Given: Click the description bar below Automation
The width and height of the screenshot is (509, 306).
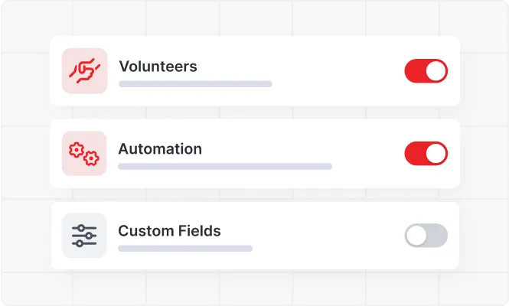Looking at the screenshot, I should (x=225, y=166).
